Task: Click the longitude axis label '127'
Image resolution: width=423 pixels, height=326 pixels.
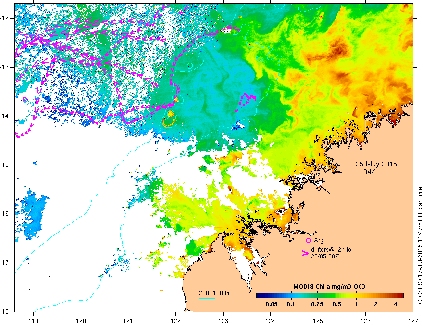Action: coord(413,321)
